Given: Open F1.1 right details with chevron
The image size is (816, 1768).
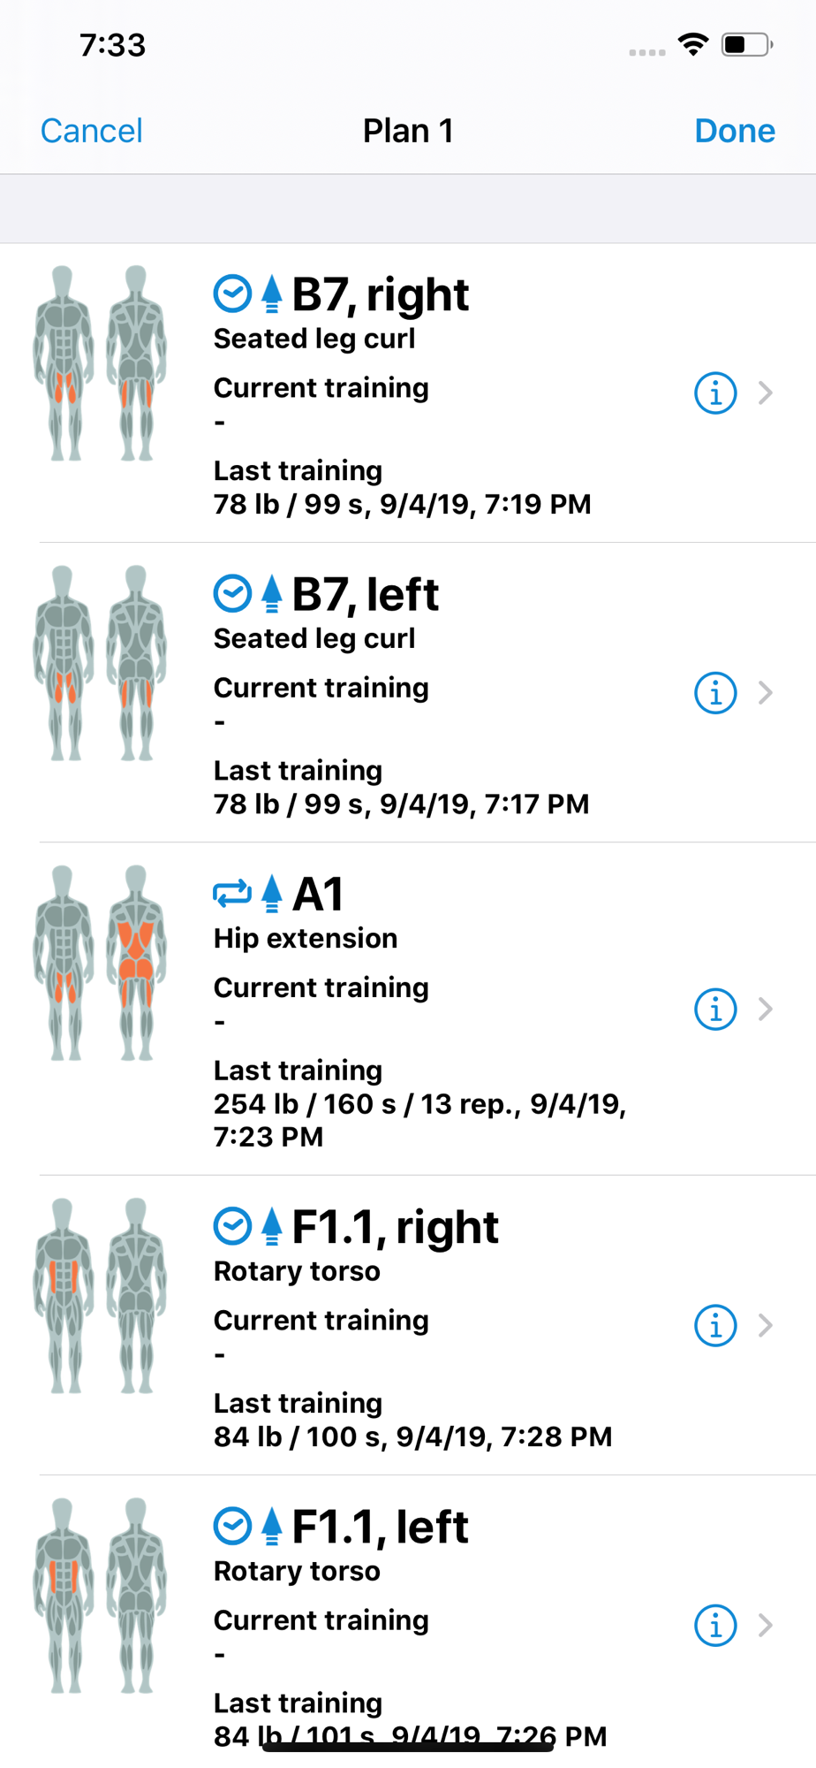Looking at the screenshot, I should 766,1325.
